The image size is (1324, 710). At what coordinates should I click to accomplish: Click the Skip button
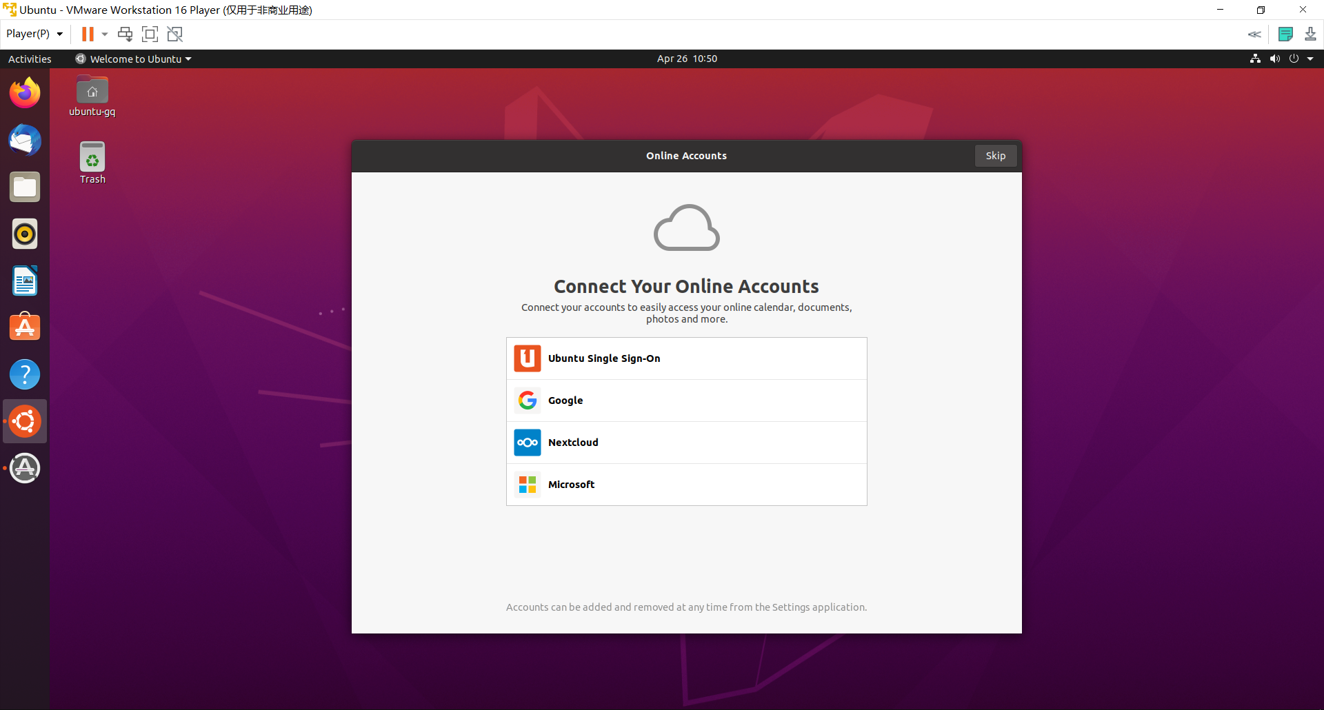[995, 156]
